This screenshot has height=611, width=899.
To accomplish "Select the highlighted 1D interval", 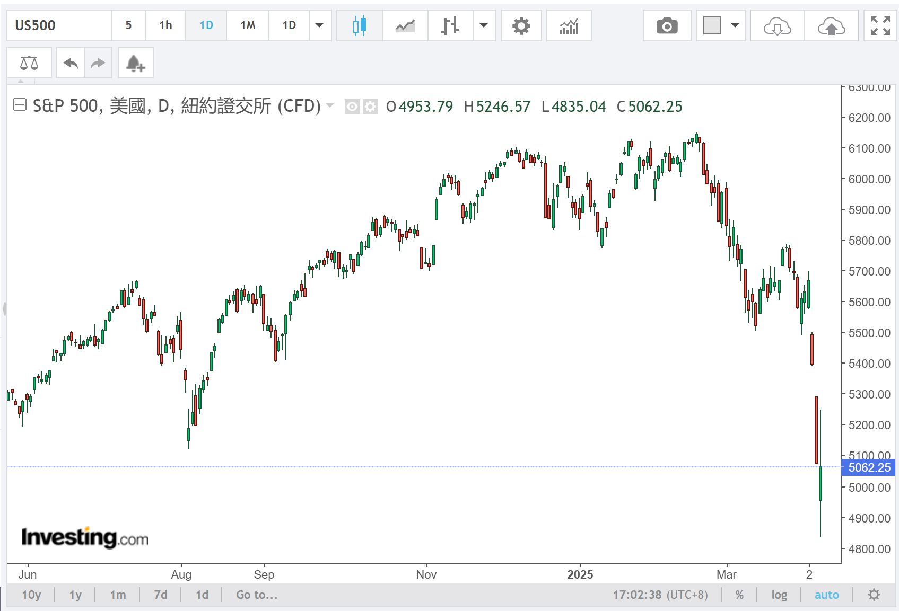I will point(206,25).
